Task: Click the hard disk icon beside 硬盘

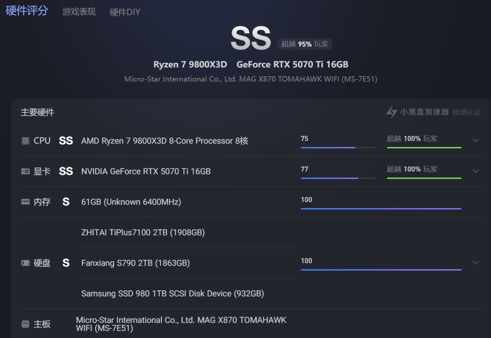Action: [x=25, y=263]
